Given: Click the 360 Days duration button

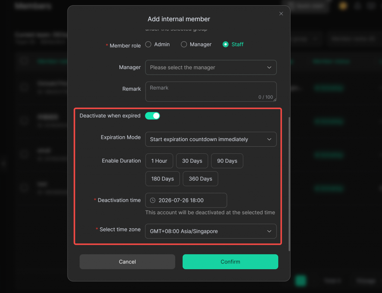Looking at the screenshot, I should point(200,179).
